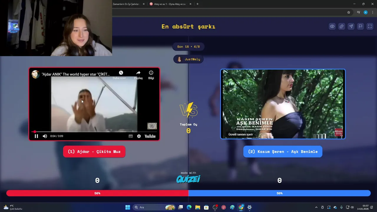Screen dimensions: 377x212
Task: Open the Chrome profile avatar
Action: click(x=366, y=12)
